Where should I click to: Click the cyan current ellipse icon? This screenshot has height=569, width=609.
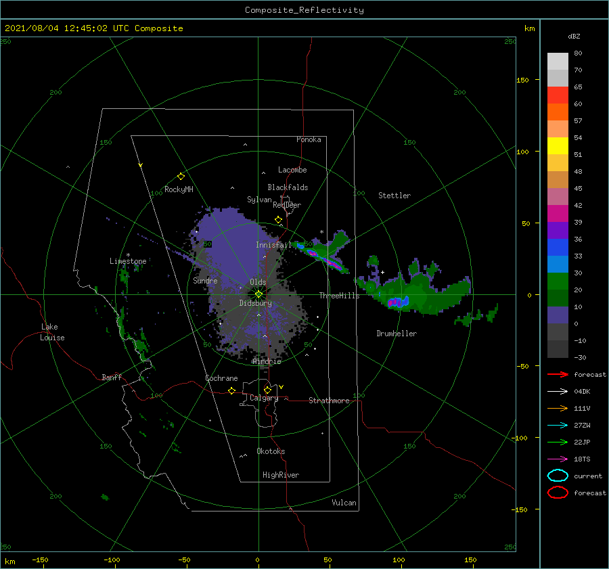558,476
